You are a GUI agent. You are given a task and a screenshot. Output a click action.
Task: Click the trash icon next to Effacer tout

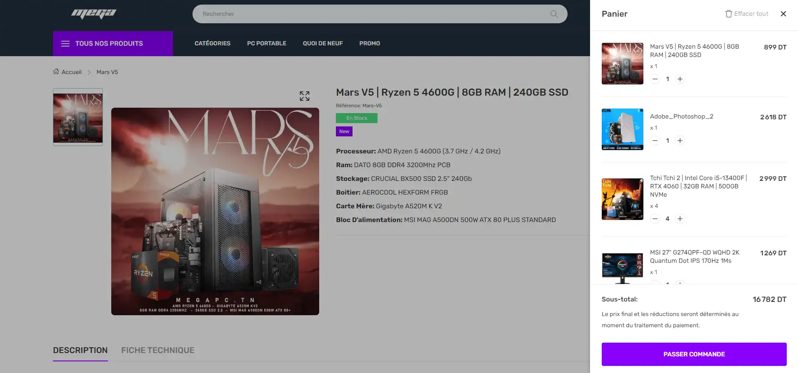pyautogui.click(x=728, y=14)
